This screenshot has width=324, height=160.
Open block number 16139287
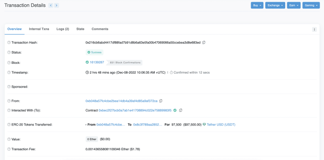click(x=97, y=62)
